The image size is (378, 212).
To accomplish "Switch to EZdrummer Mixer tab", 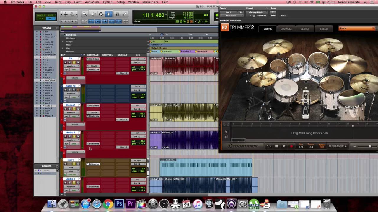I will tap(324, 29).
